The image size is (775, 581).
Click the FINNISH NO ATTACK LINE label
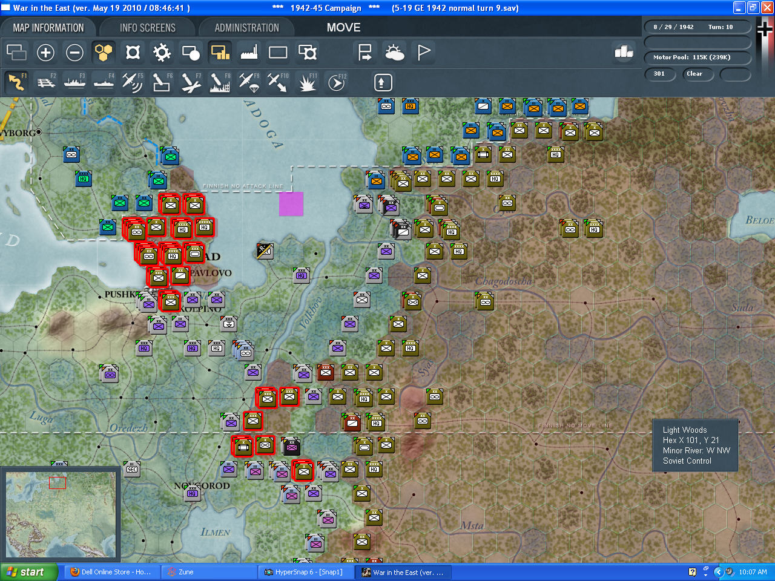243,186
